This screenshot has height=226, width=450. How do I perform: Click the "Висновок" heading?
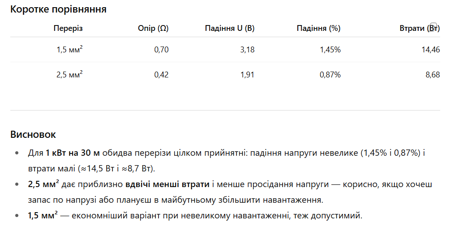(x=33, y=134)
